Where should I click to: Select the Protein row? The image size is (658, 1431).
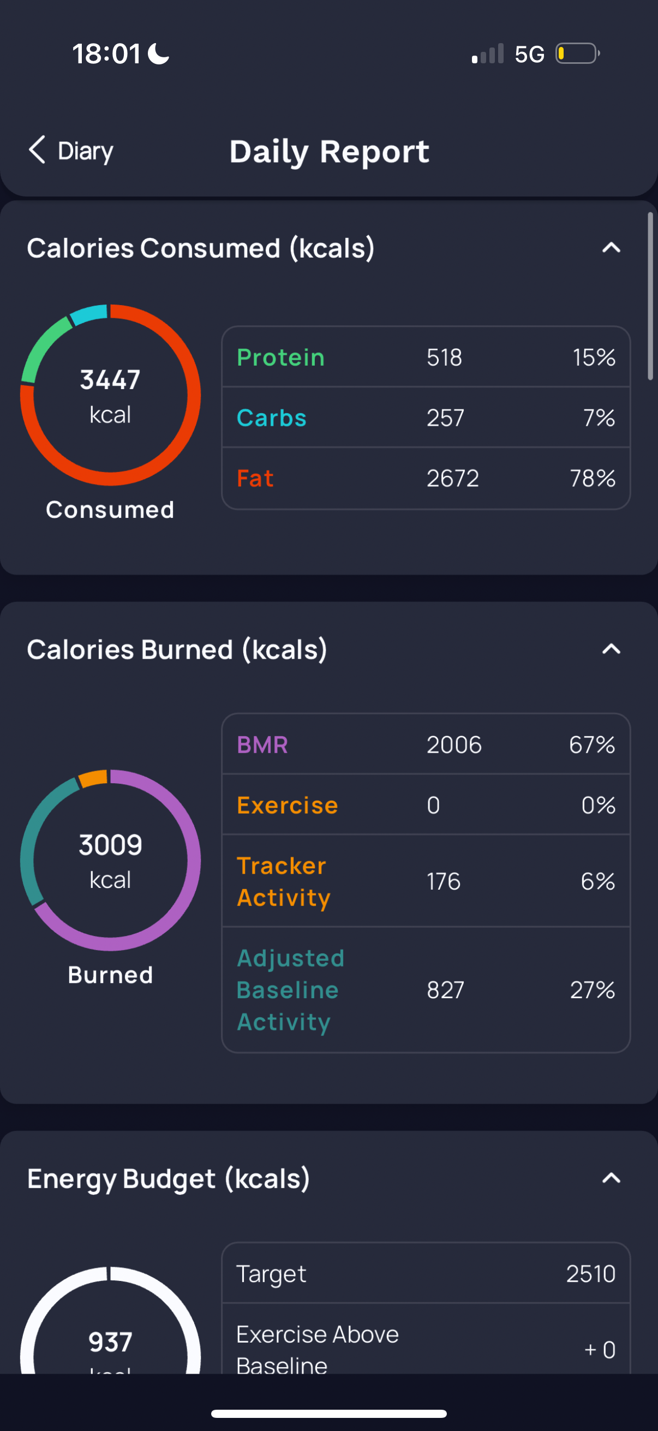(426, 357)
